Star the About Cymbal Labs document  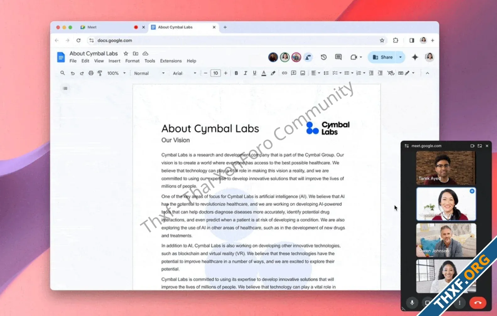(x=126, y=54)
